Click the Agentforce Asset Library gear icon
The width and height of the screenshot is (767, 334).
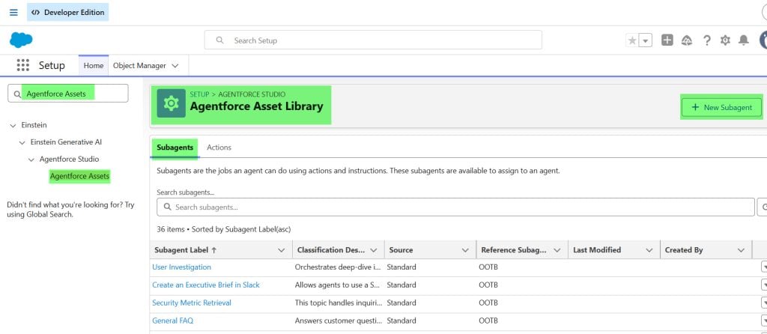pyautogui.click(x=172, y=103)
